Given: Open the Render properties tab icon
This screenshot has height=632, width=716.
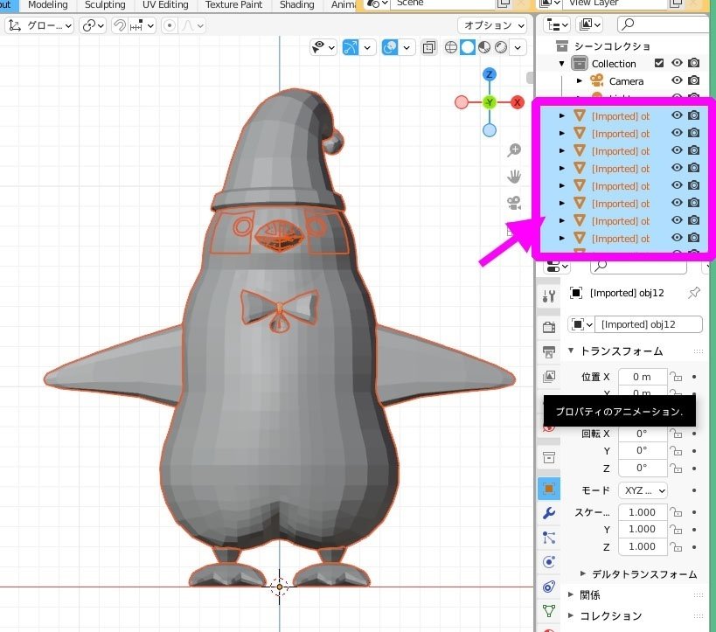Looking at the screenshot, I should (549, 327).
